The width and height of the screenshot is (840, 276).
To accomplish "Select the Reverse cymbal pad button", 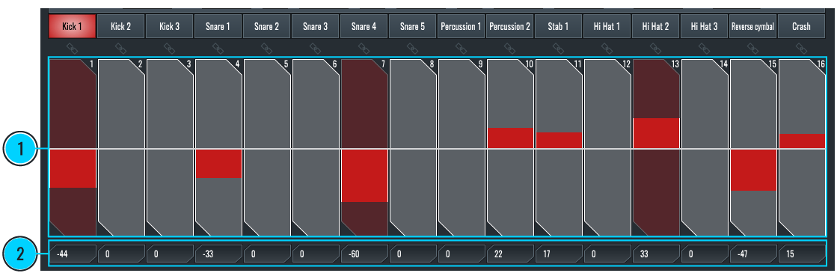I will pos(753,26).
